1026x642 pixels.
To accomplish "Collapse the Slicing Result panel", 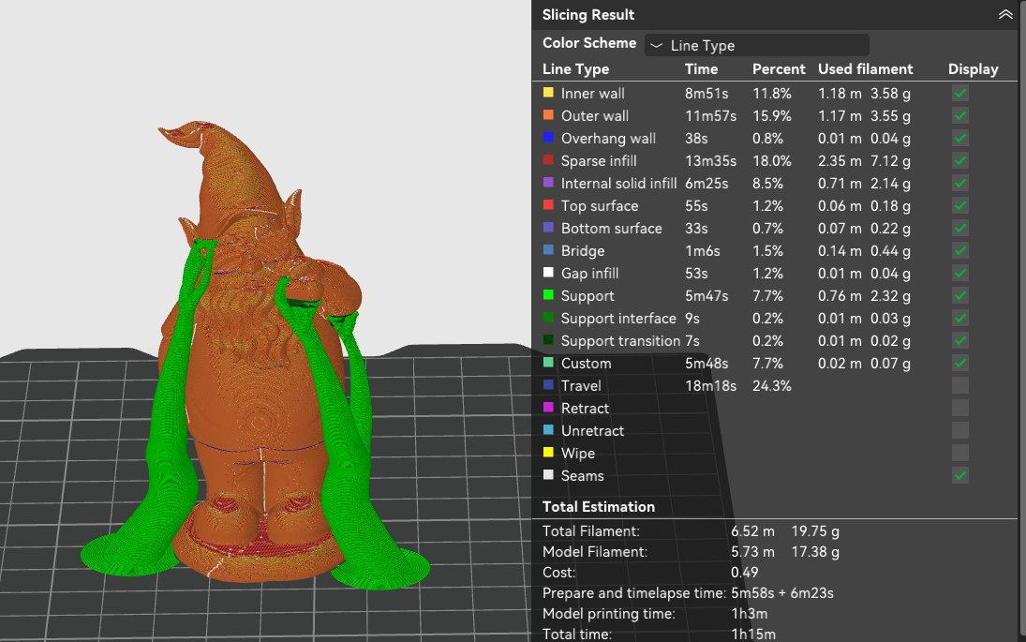I will pos(1005,14).
